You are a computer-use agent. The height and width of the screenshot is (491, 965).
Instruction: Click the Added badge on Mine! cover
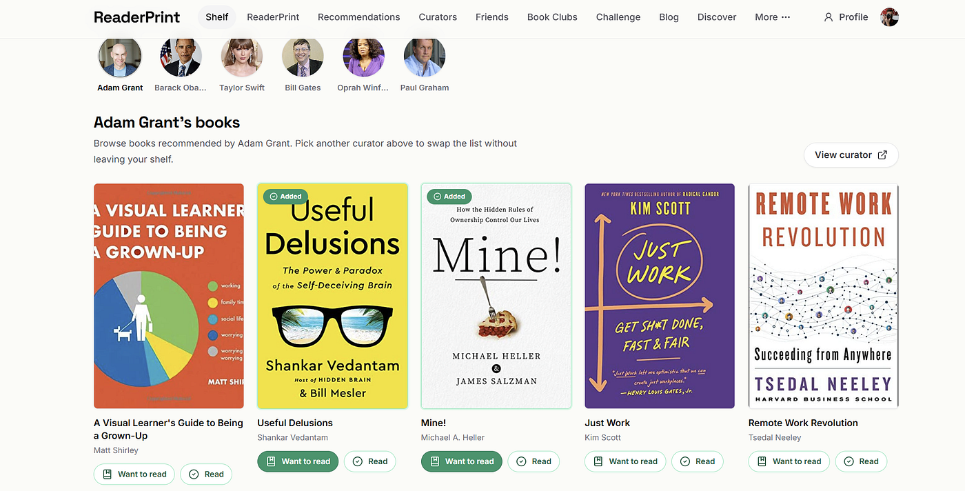449,197
